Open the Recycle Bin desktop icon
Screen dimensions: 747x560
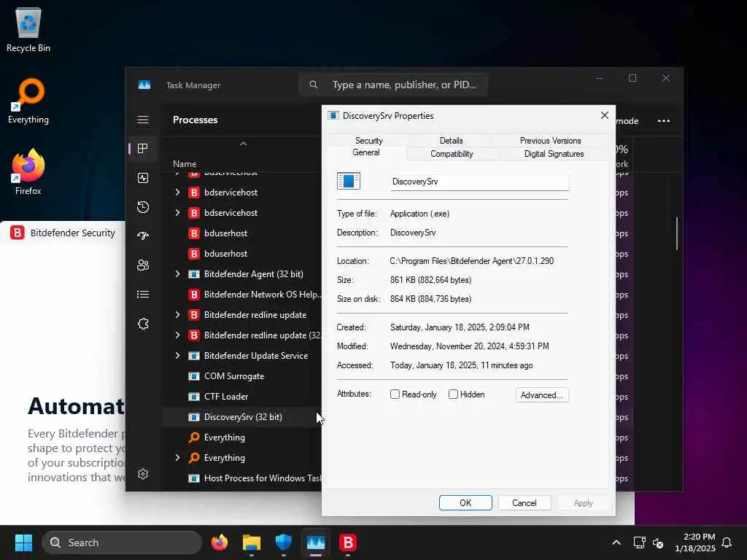coord(28,29)
